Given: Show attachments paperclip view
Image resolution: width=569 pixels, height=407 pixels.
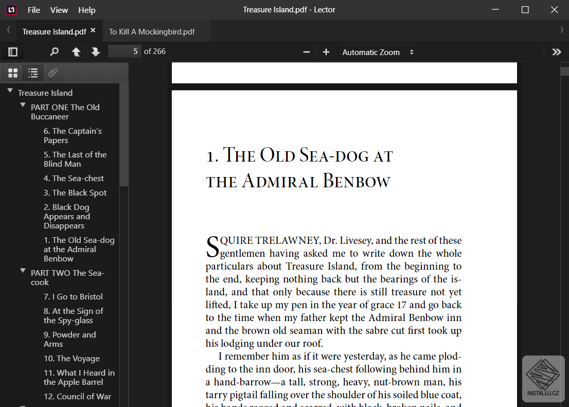Looking at the screenshot, I should 53,73.
